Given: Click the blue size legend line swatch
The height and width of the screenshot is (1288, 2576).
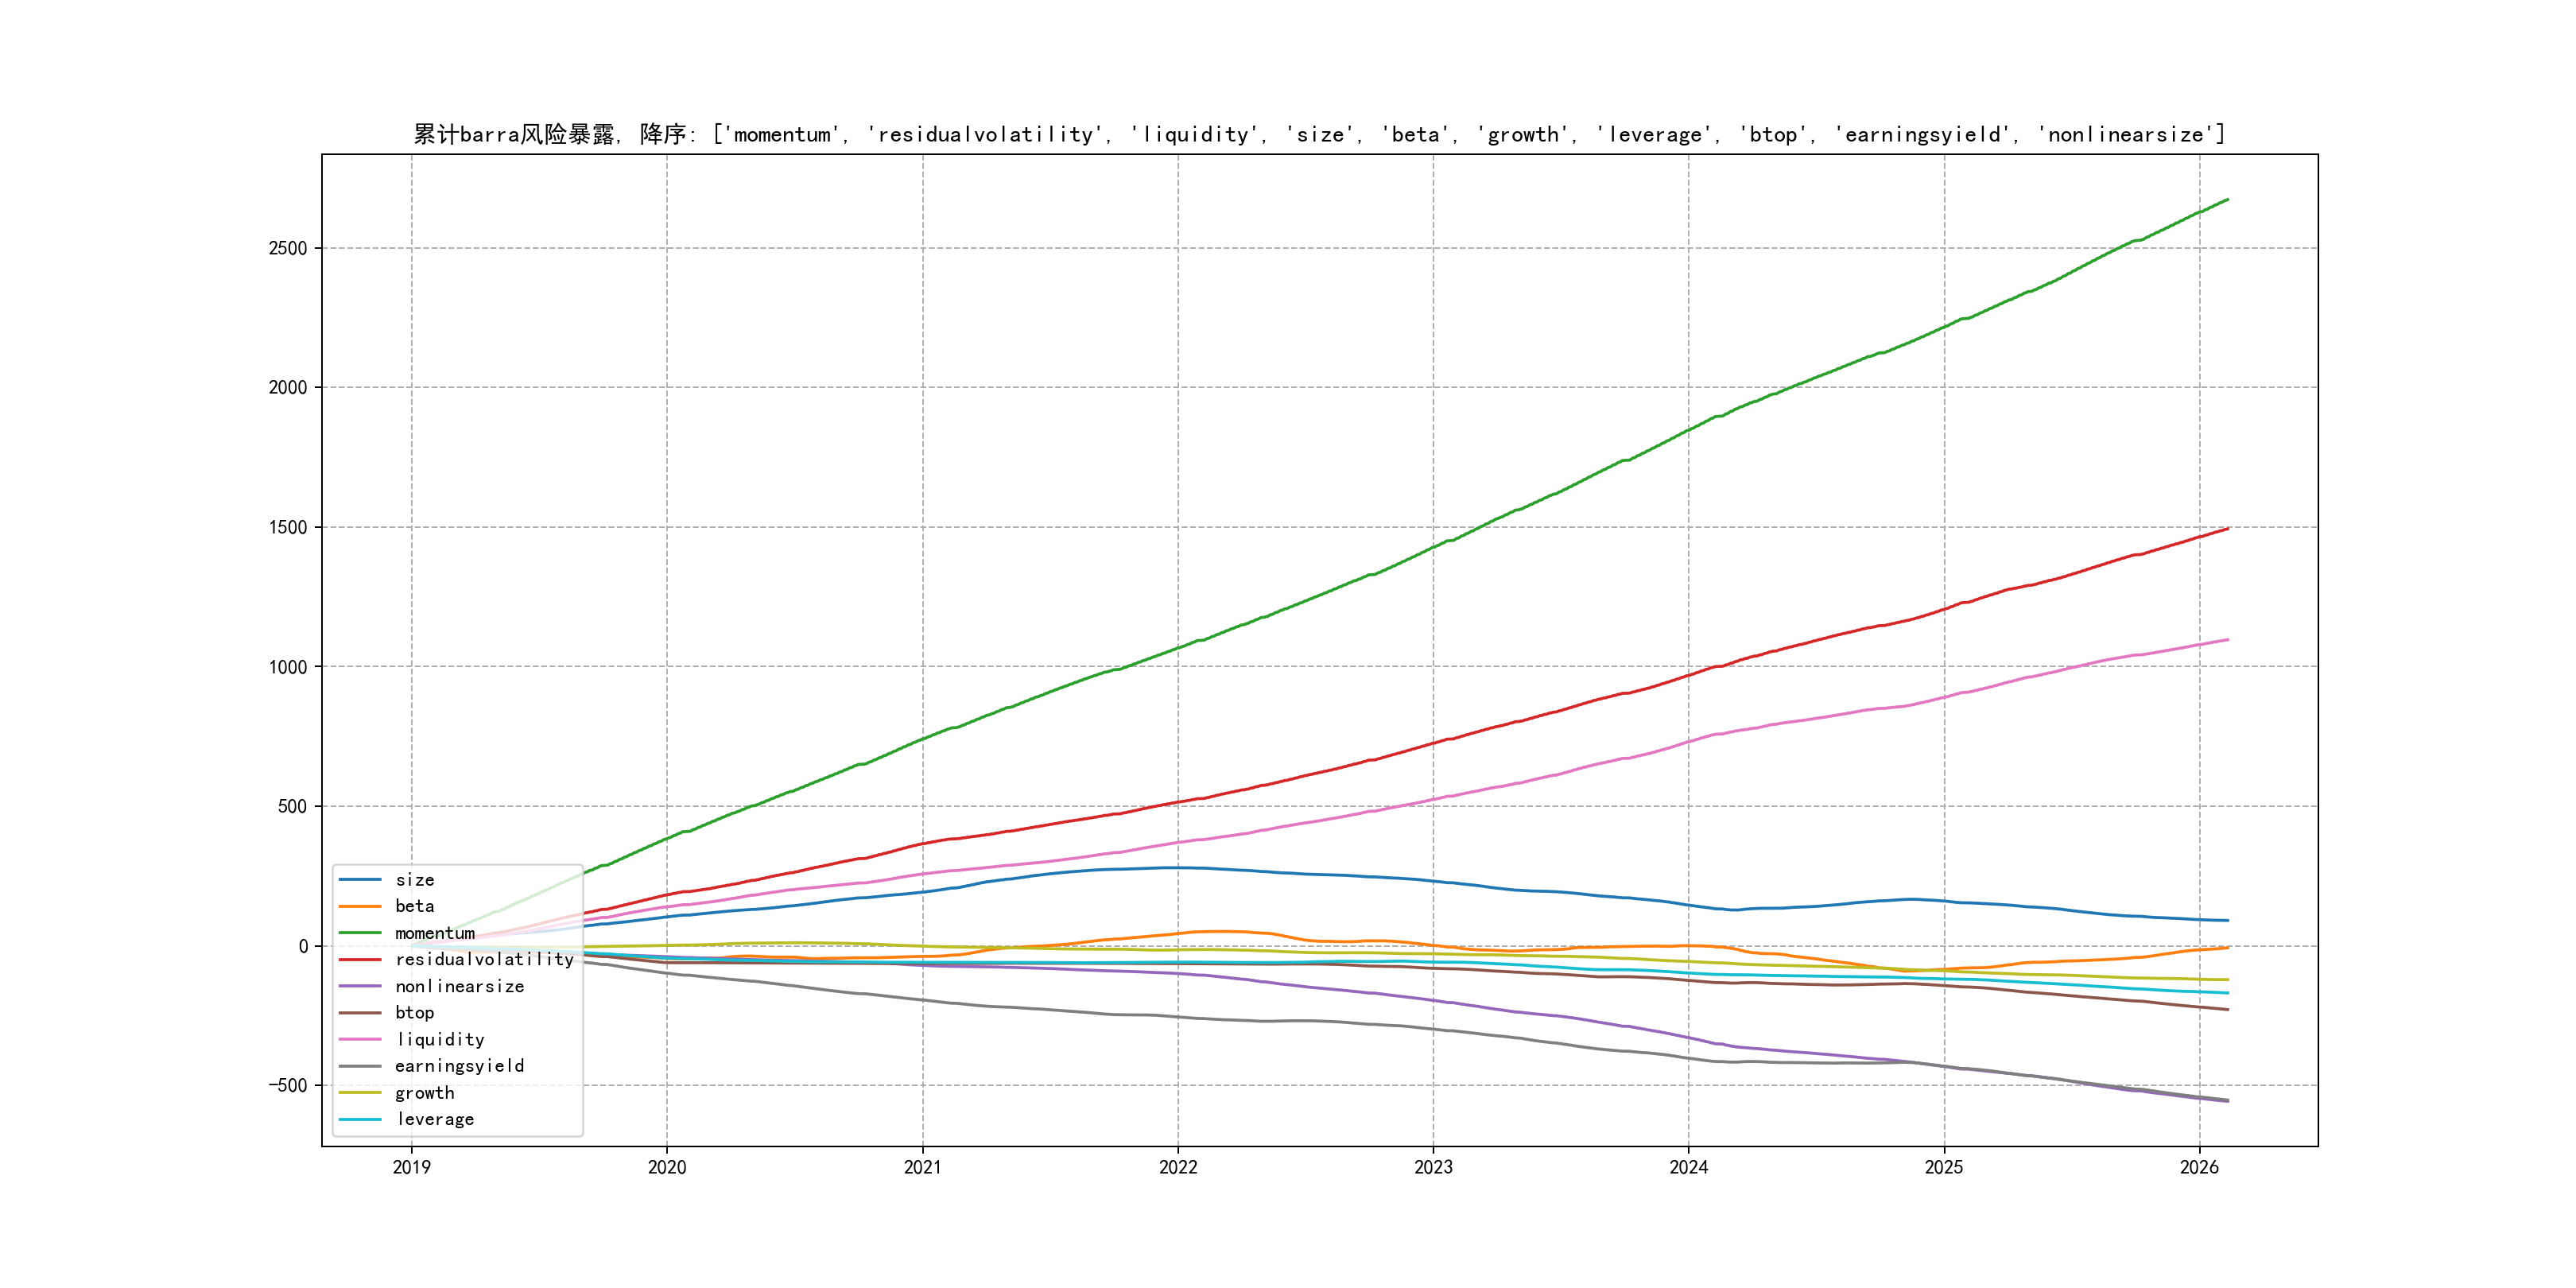Looking at the screenshot, I should tap(360, 880).
